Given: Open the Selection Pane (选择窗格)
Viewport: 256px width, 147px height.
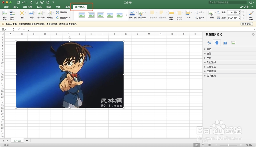Looking at the screenshot, I should coord(171,16).
